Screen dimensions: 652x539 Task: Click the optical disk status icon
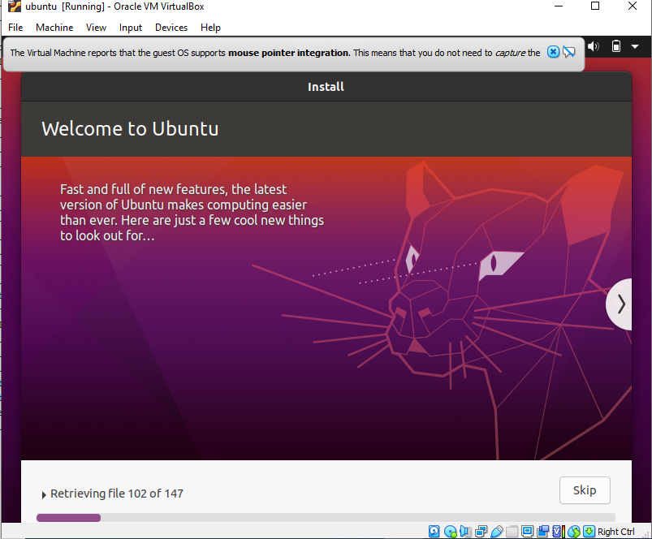(x=451, y=532)
